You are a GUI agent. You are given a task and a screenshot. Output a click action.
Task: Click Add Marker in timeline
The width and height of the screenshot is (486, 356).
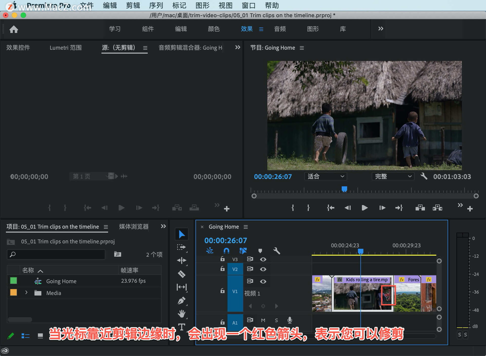point(260,251)
